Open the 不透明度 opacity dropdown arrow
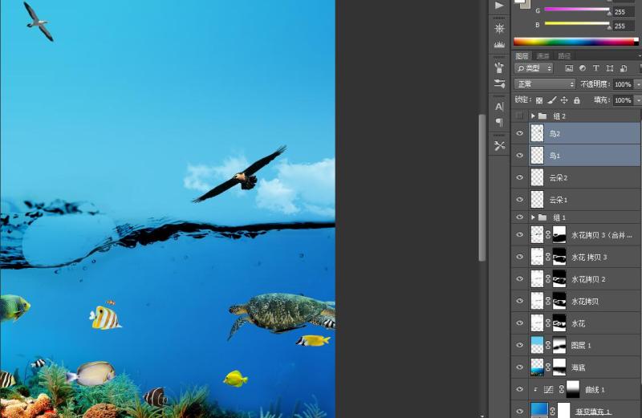 [638, 84]
